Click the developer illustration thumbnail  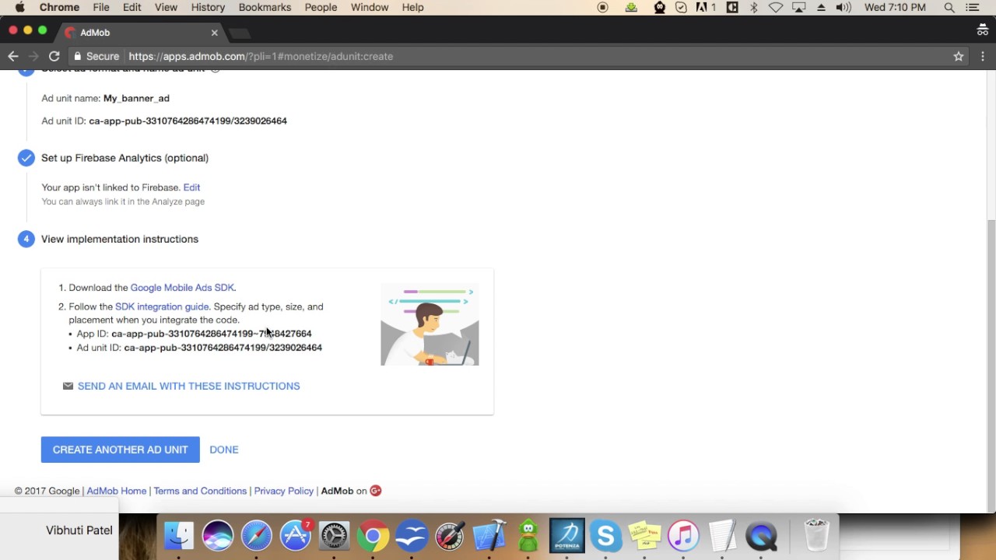430,326
